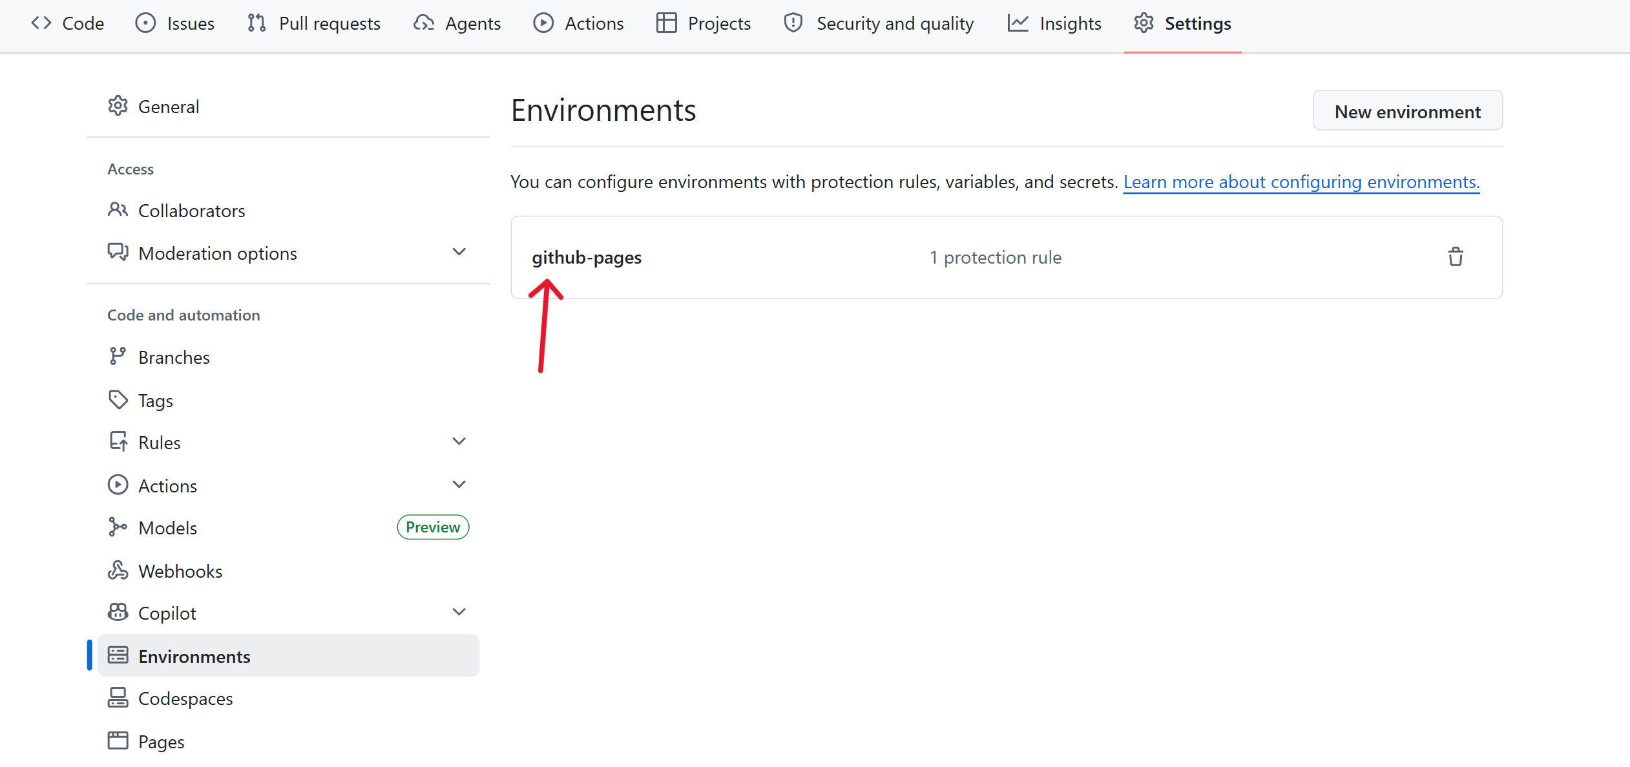Click the Pull requests branch icon
1630x767 pixels.
pos(257,23)
